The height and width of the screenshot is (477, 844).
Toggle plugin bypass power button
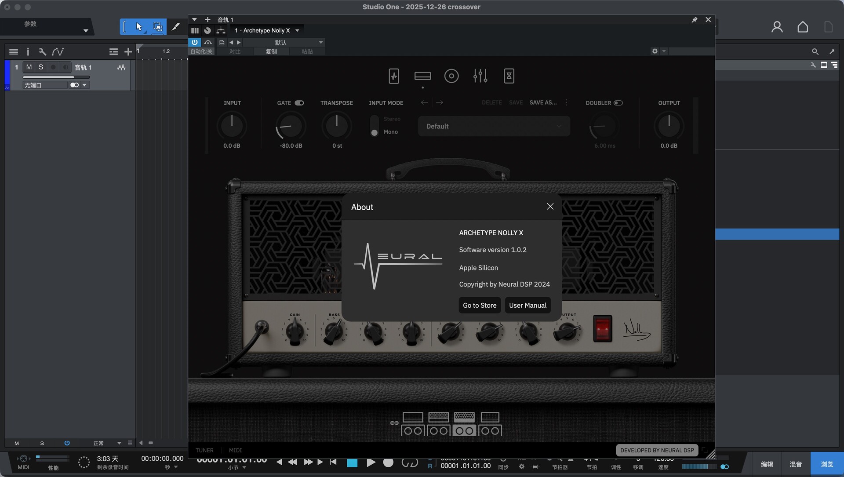(x=194, y=42)
